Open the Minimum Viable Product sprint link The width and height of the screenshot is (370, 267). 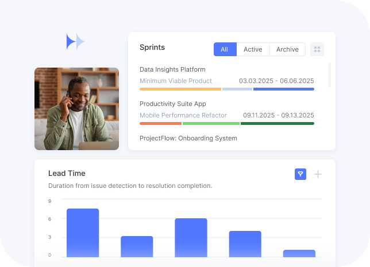point(176,81)
